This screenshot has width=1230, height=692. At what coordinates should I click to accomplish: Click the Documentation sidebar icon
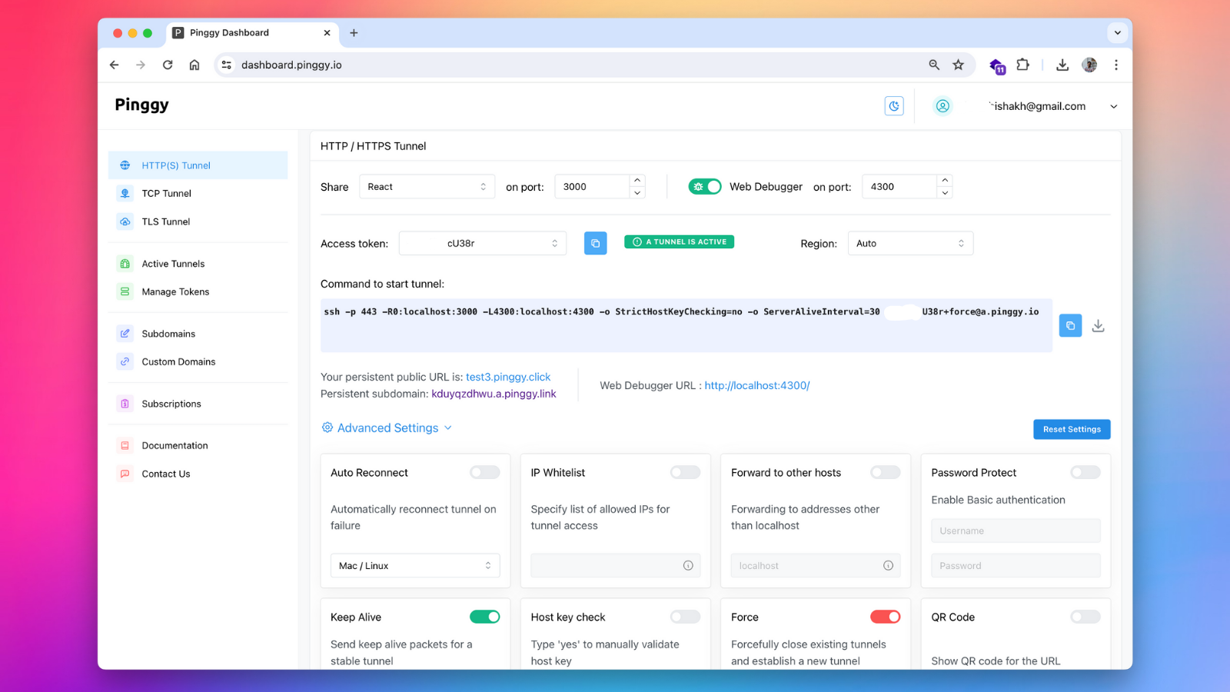pyautogui.click(x=125, y=445)
